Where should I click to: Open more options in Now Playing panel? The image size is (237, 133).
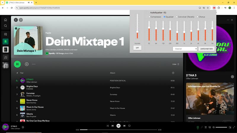(228, 20)
